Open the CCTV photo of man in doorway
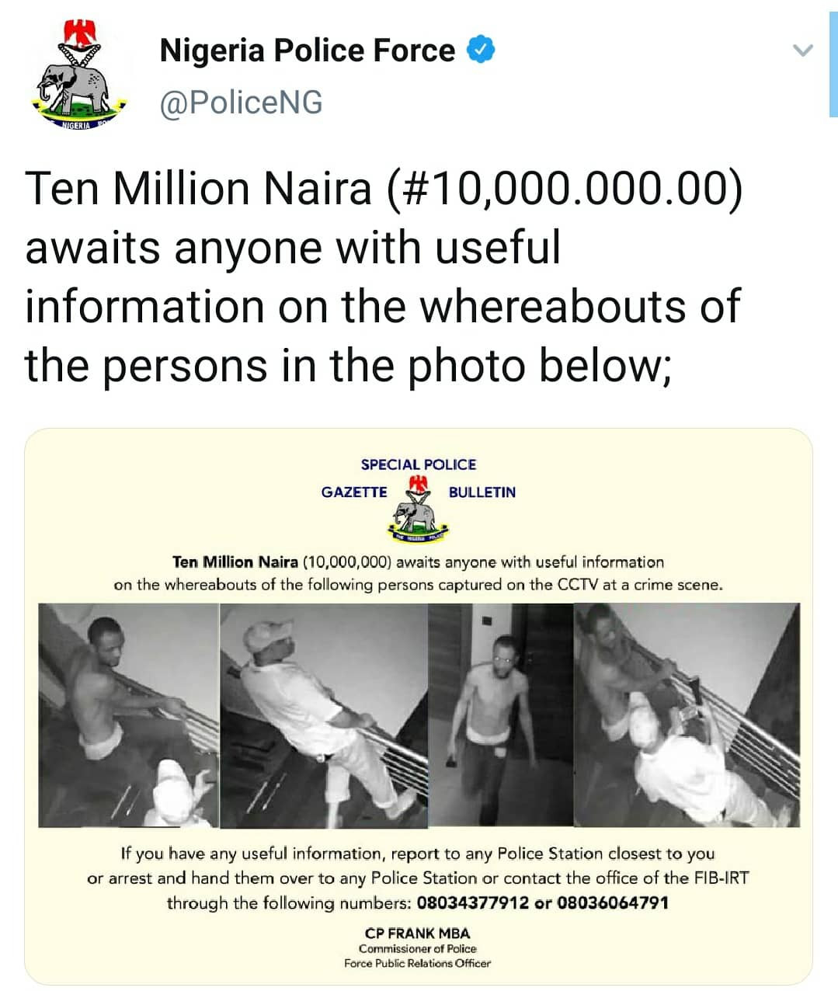838x991 pixels. click(x=501, y=715)
